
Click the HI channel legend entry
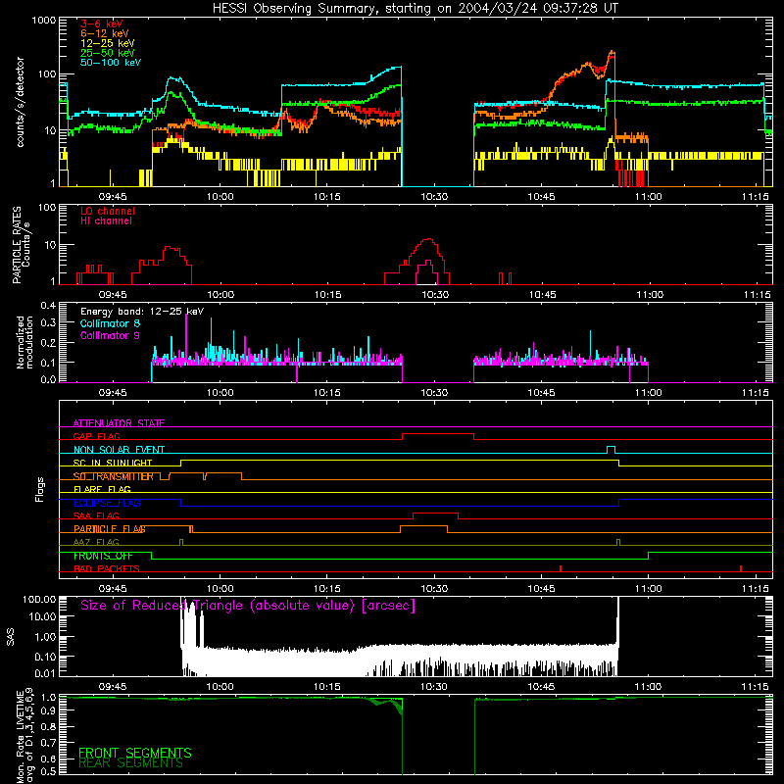coord(106,221)
